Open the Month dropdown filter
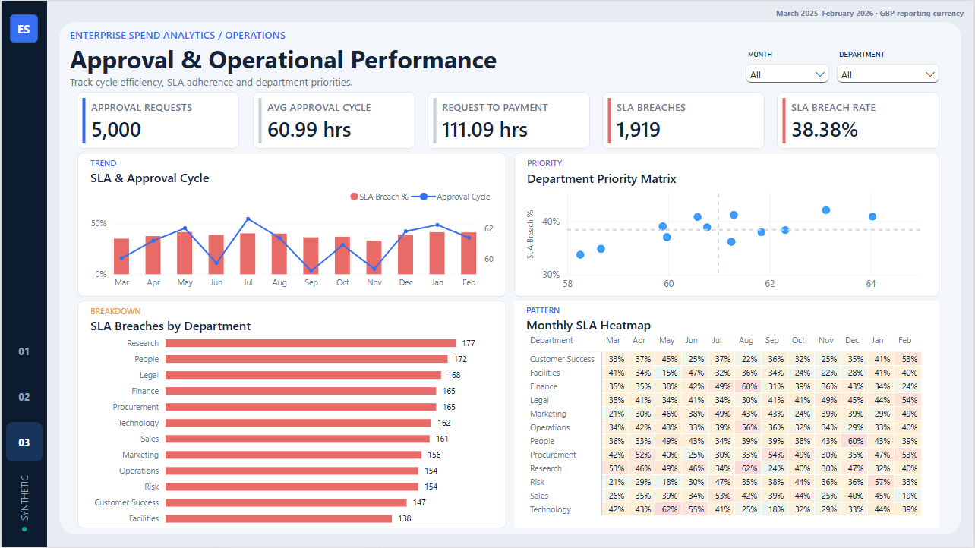This screenshot has height=548, width=975. coord(787,74)
